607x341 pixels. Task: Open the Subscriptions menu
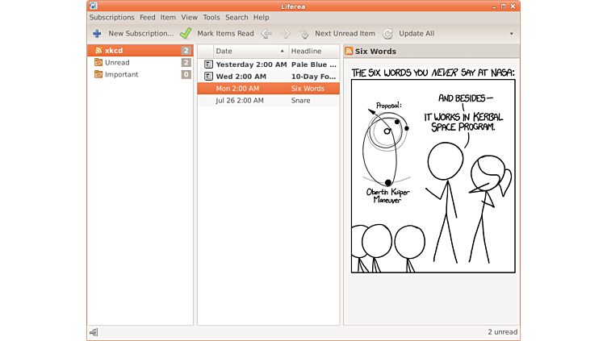click(112, 17)
